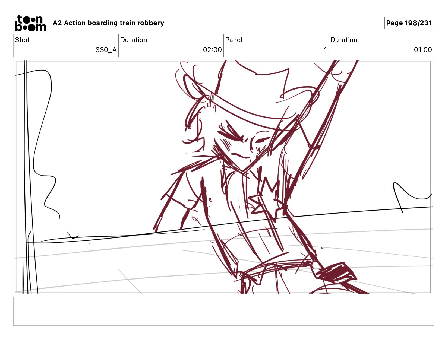Select the shot duration value '02:00'
This screenshot has width=448, height=346.
coord(212,50)
